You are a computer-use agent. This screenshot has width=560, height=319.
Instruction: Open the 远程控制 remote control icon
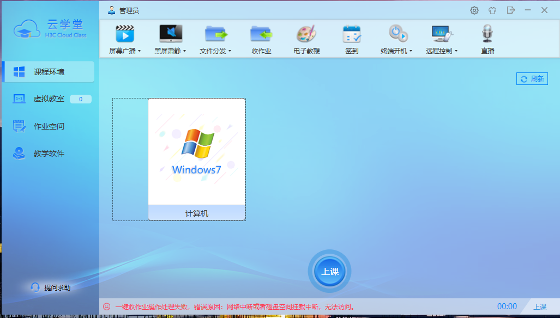coord(442,34)
